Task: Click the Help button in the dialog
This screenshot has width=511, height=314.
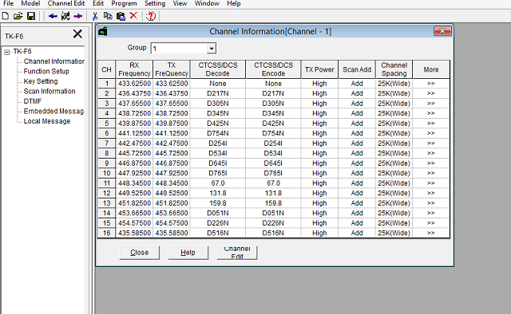Action: [188, 253]
